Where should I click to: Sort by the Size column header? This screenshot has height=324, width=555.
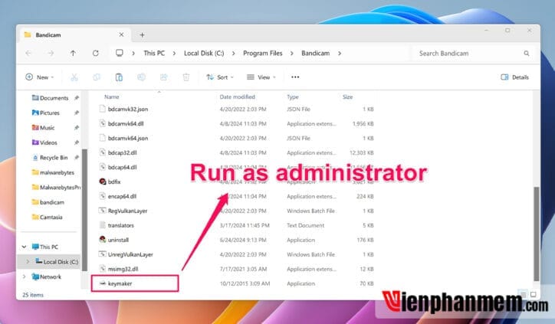[347, 97]
